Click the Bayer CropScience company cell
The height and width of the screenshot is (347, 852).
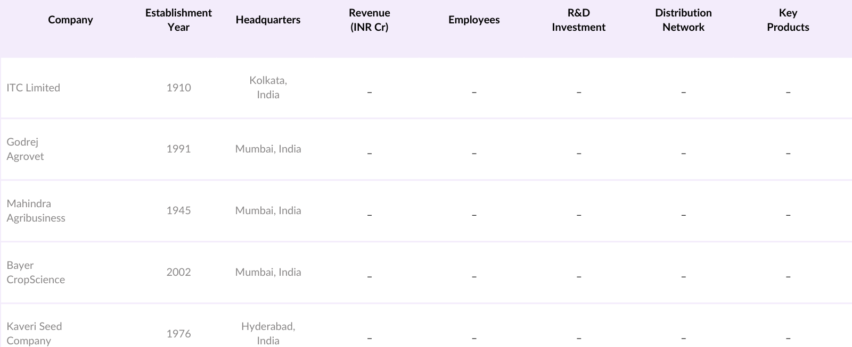36,272
